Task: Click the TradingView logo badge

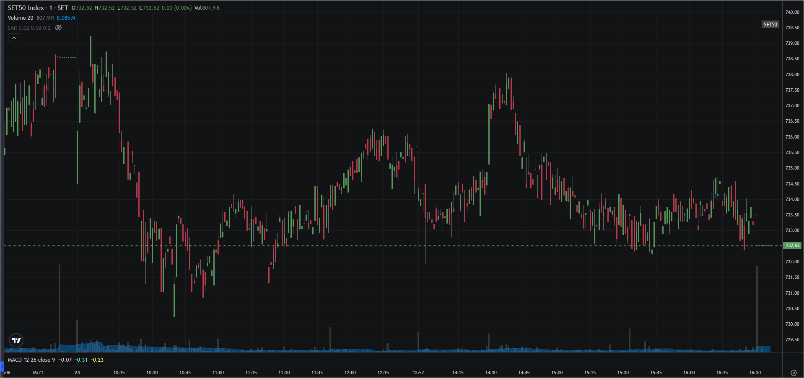Action: (x=16, y=340)
